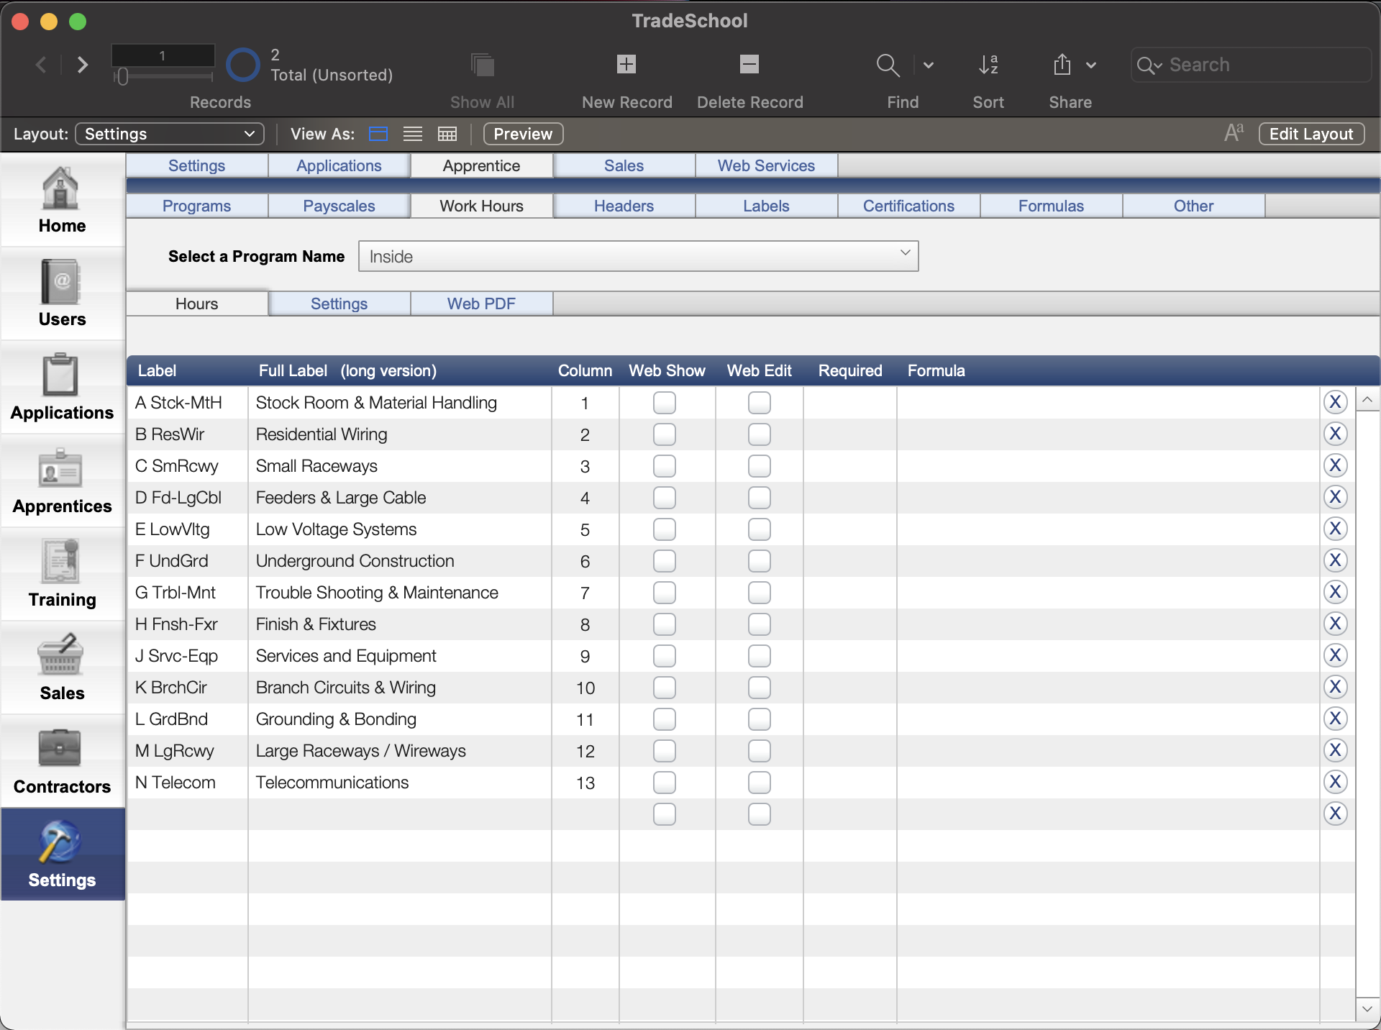Enable Web Edit for Trouble Shooting & Maintenance
1381x1030 pixels.
point(760,593)
